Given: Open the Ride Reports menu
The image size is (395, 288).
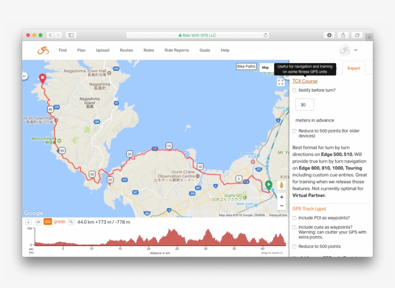Looking at the screenshot, I should tap(177, 50).
